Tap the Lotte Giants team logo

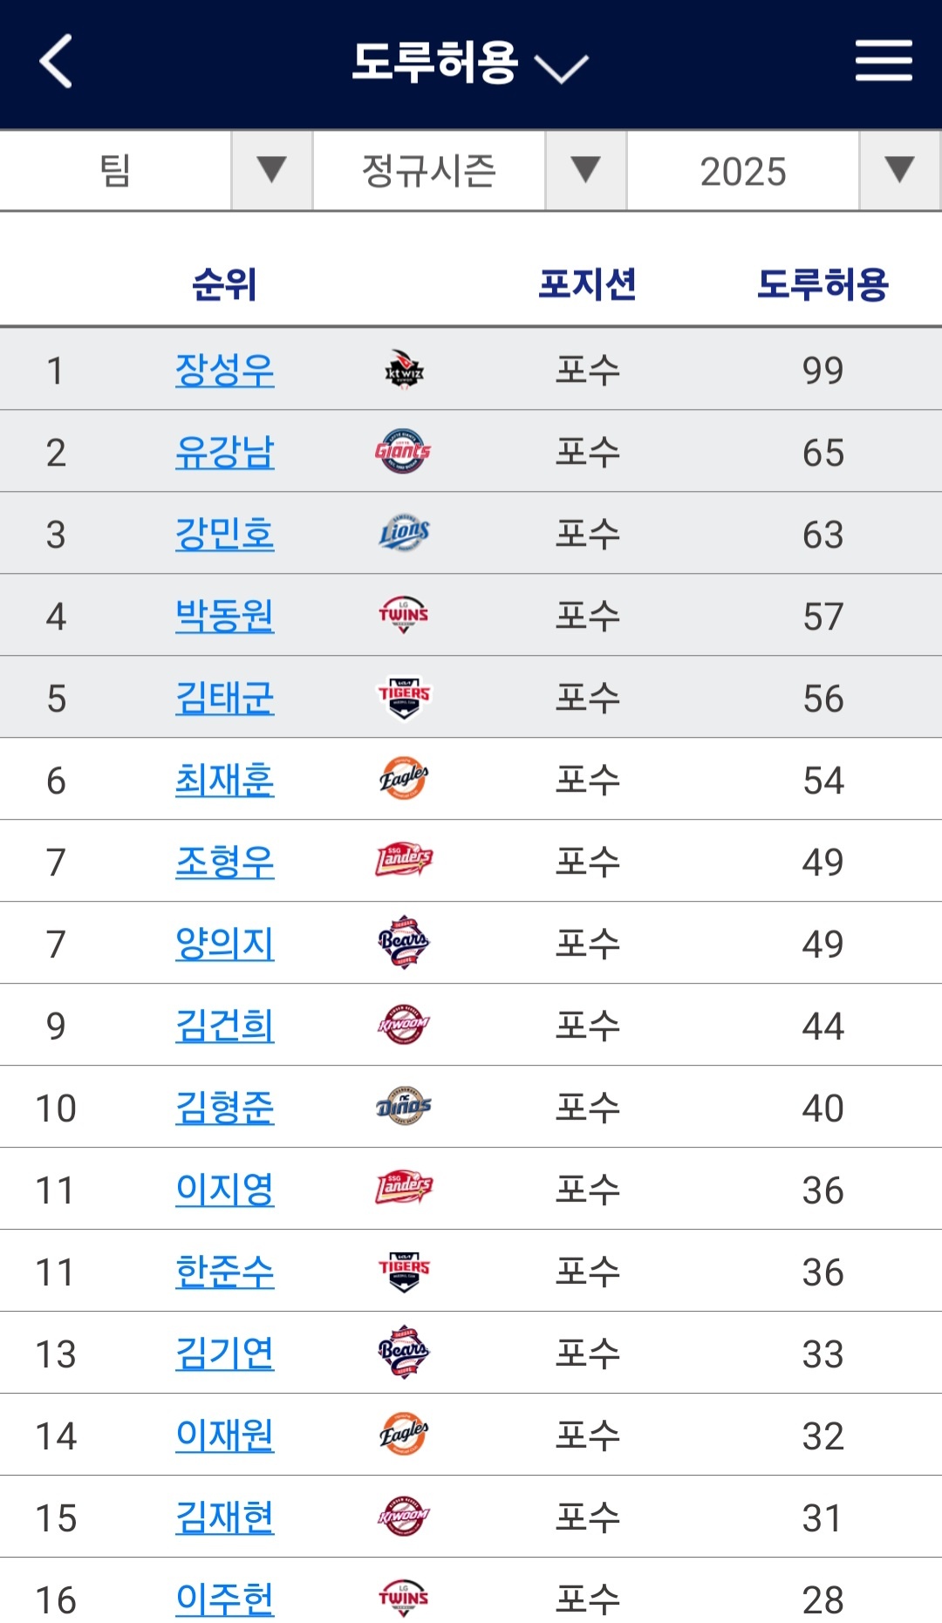[403, 452]
